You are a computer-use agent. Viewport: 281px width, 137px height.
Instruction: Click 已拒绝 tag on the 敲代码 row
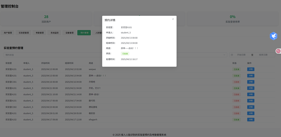pyautogui.click(x=236, y=101)
